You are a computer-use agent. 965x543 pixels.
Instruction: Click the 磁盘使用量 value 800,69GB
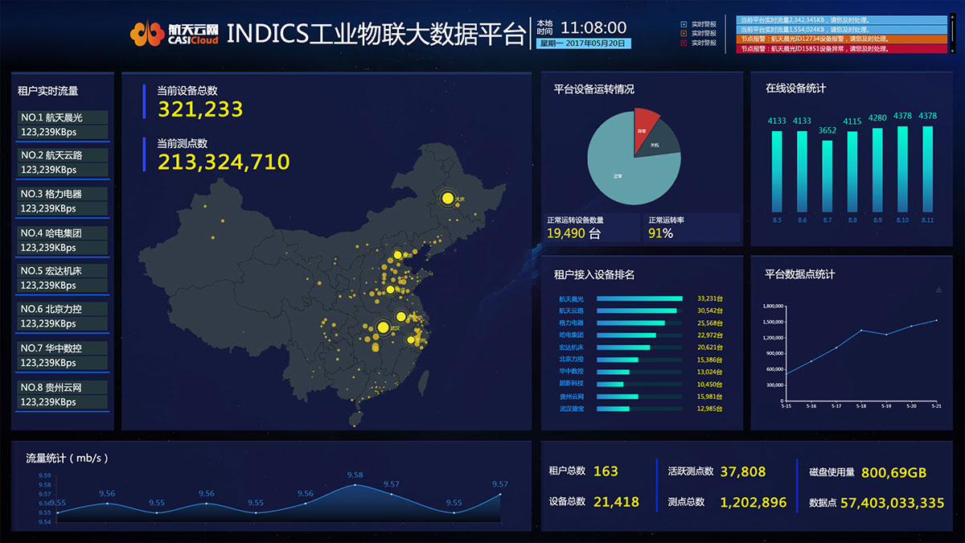click(893, 472)
